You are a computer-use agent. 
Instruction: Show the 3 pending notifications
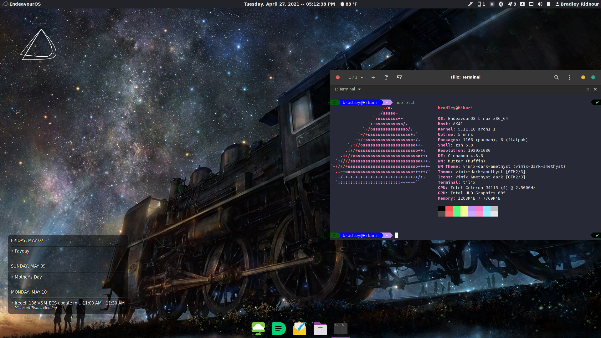tap(512, 4)
